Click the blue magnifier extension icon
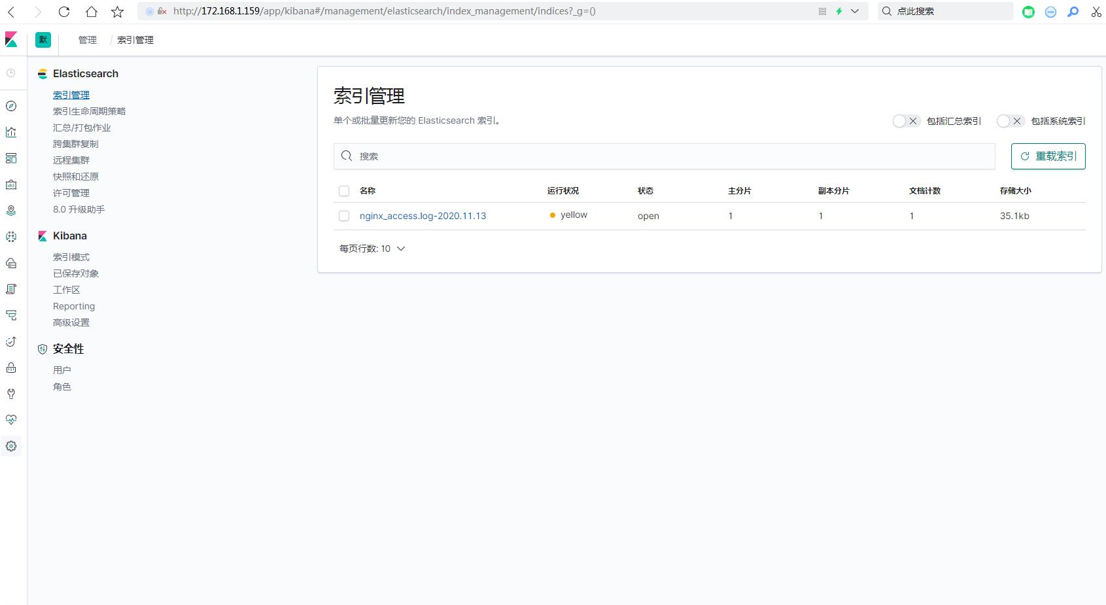 (1073, 12)
